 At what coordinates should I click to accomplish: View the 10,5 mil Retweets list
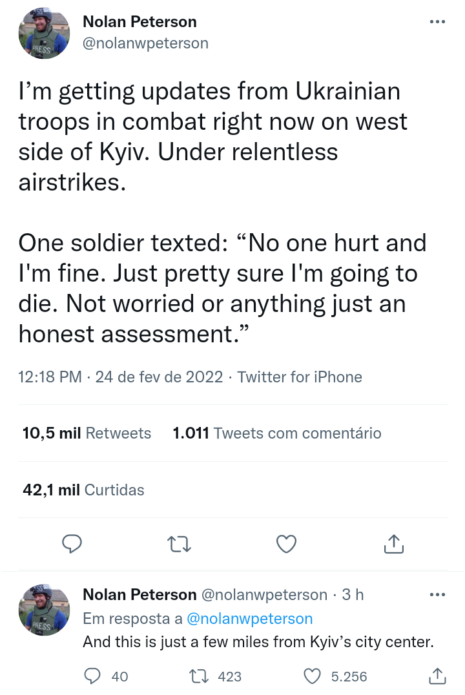[x=87, y=433]
